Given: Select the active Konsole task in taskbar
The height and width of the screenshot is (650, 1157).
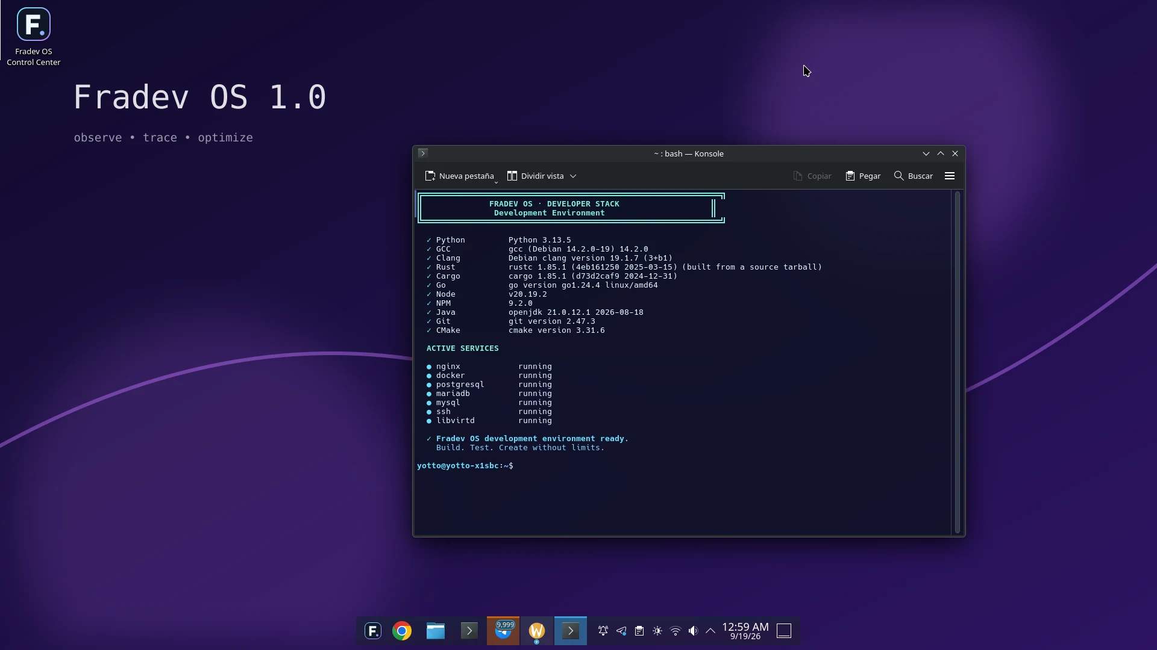Looking at the screenshot, I should click(x=571, y=631).
